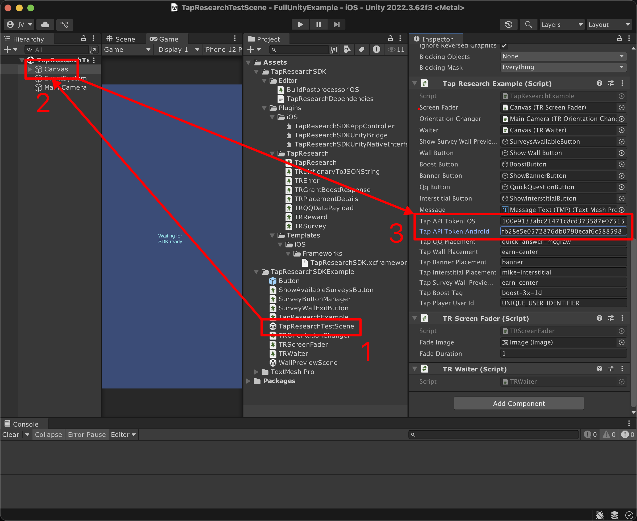This screenshot has width=637, height=521.
Task: Click object picker for Message field
Action: (622, 210)
